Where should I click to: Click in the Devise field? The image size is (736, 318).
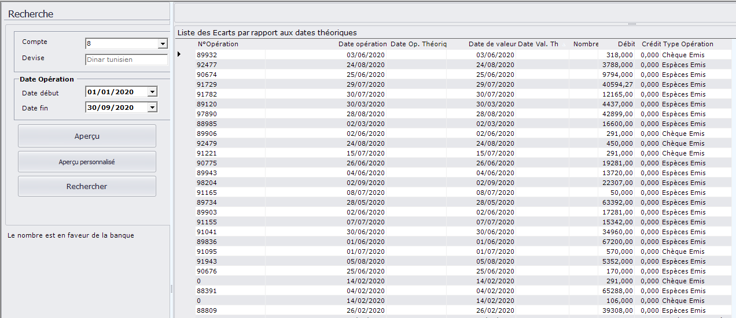point(126,60)
